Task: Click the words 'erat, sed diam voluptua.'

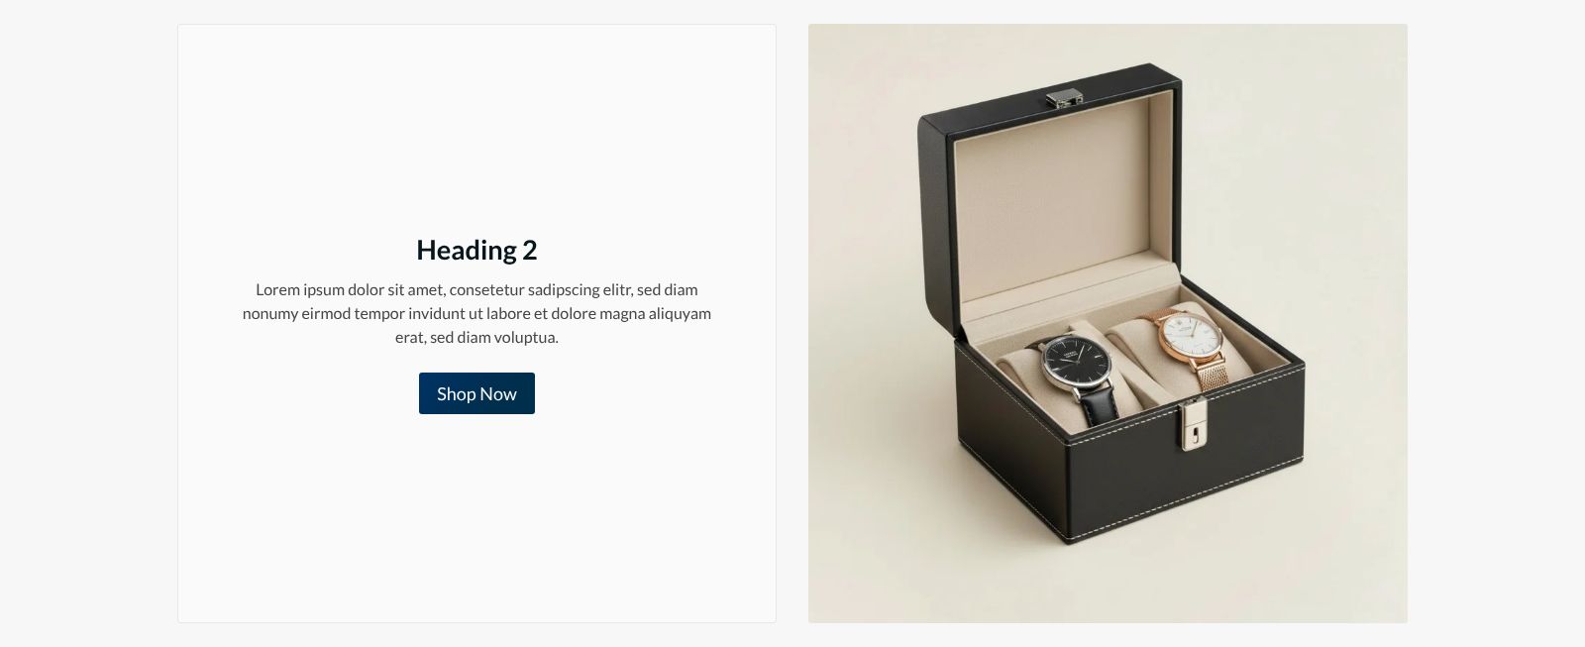Action: pos(476,337)
